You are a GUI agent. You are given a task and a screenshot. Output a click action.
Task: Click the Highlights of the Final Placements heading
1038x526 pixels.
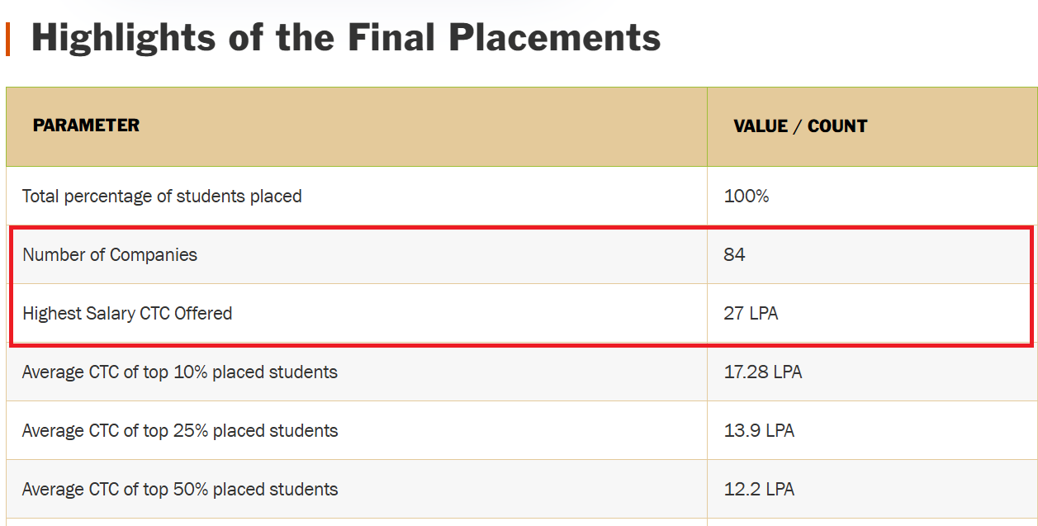point(345,38)
